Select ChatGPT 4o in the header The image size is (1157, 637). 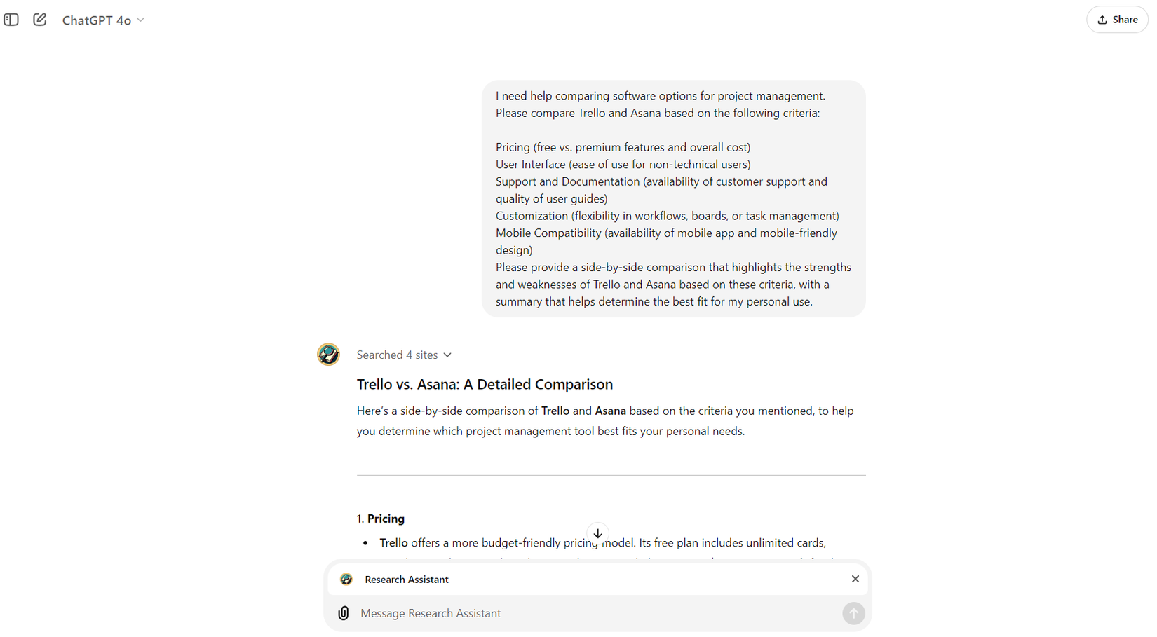click(x=96, y=20)
